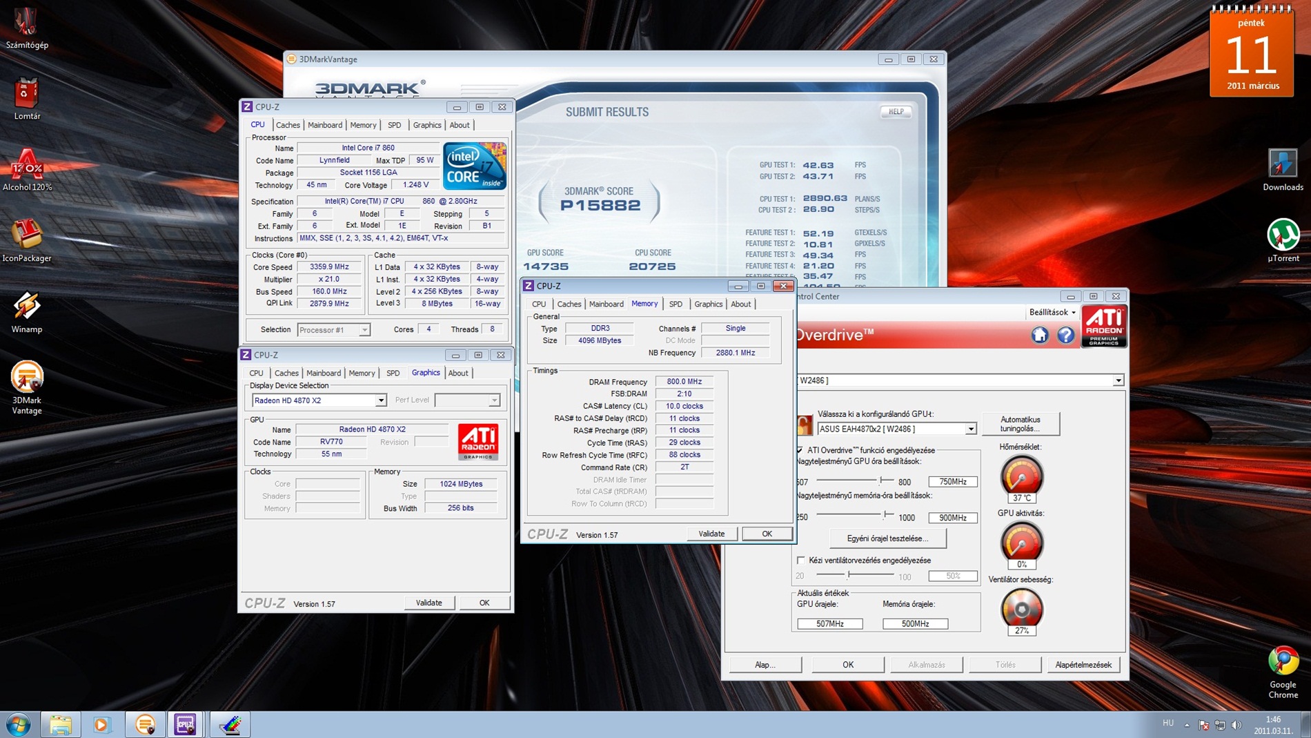Click the Alkalmazás button in Catalyst
The image size is (1311, 738).
[x=927, y=665]
